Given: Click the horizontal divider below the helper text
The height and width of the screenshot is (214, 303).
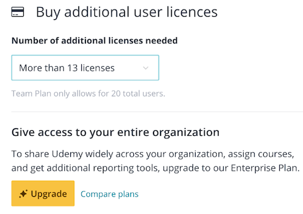Looking at the screenshot, I should coord(151,112).
